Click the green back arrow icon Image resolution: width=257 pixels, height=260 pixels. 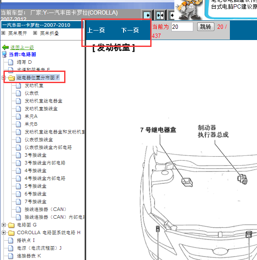click(x=5, y=47)
